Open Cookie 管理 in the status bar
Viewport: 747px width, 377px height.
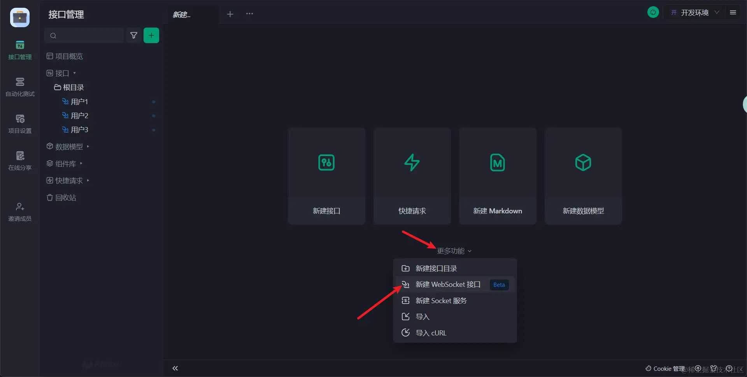click(x=665, y=368)
